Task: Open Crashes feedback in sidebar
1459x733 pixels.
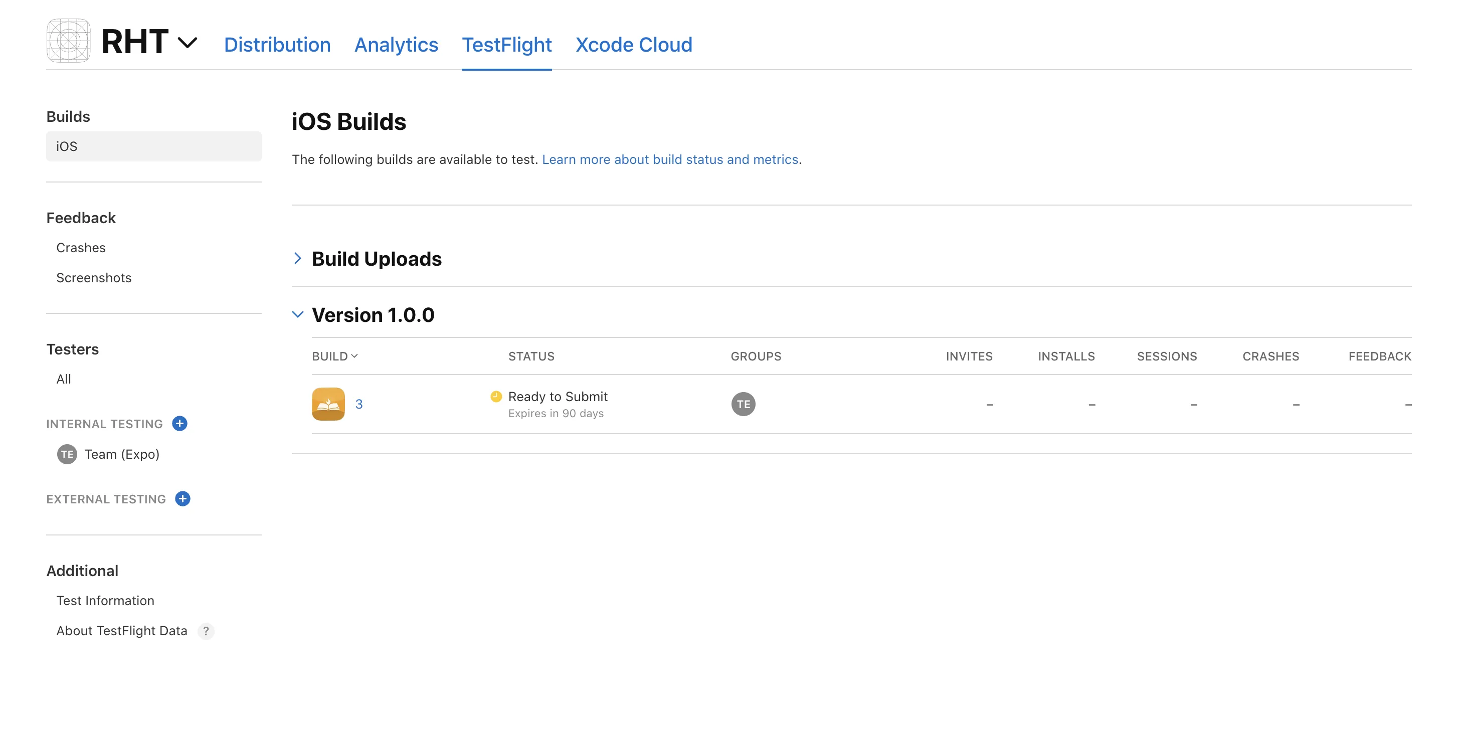Action: [x=81, y=248]
